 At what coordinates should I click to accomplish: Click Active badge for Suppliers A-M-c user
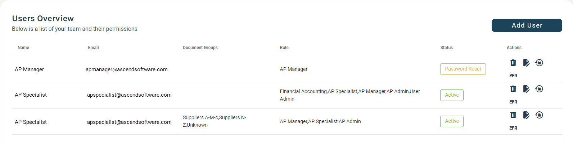tap(452, 121)
